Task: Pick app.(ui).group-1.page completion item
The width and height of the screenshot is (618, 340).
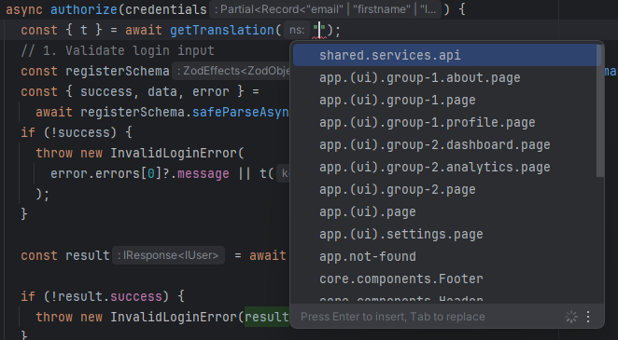Action: [x=447, y=100]
